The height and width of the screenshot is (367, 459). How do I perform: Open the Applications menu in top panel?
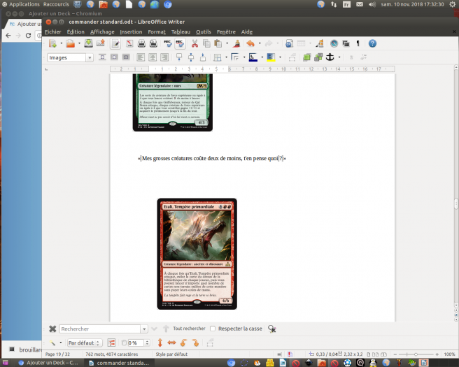(21, 4)
